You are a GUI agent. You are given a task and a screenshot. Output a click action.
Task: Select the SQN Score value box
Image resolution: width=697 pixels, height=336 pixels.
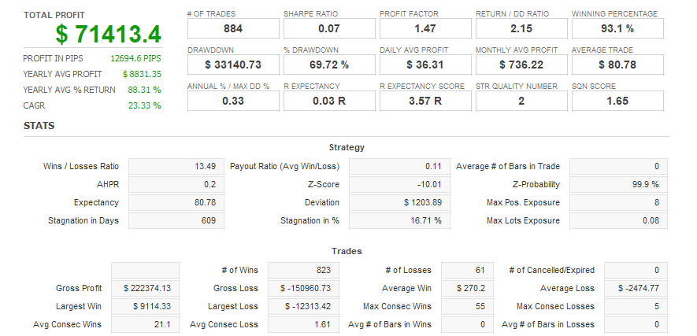coord(617,101)
